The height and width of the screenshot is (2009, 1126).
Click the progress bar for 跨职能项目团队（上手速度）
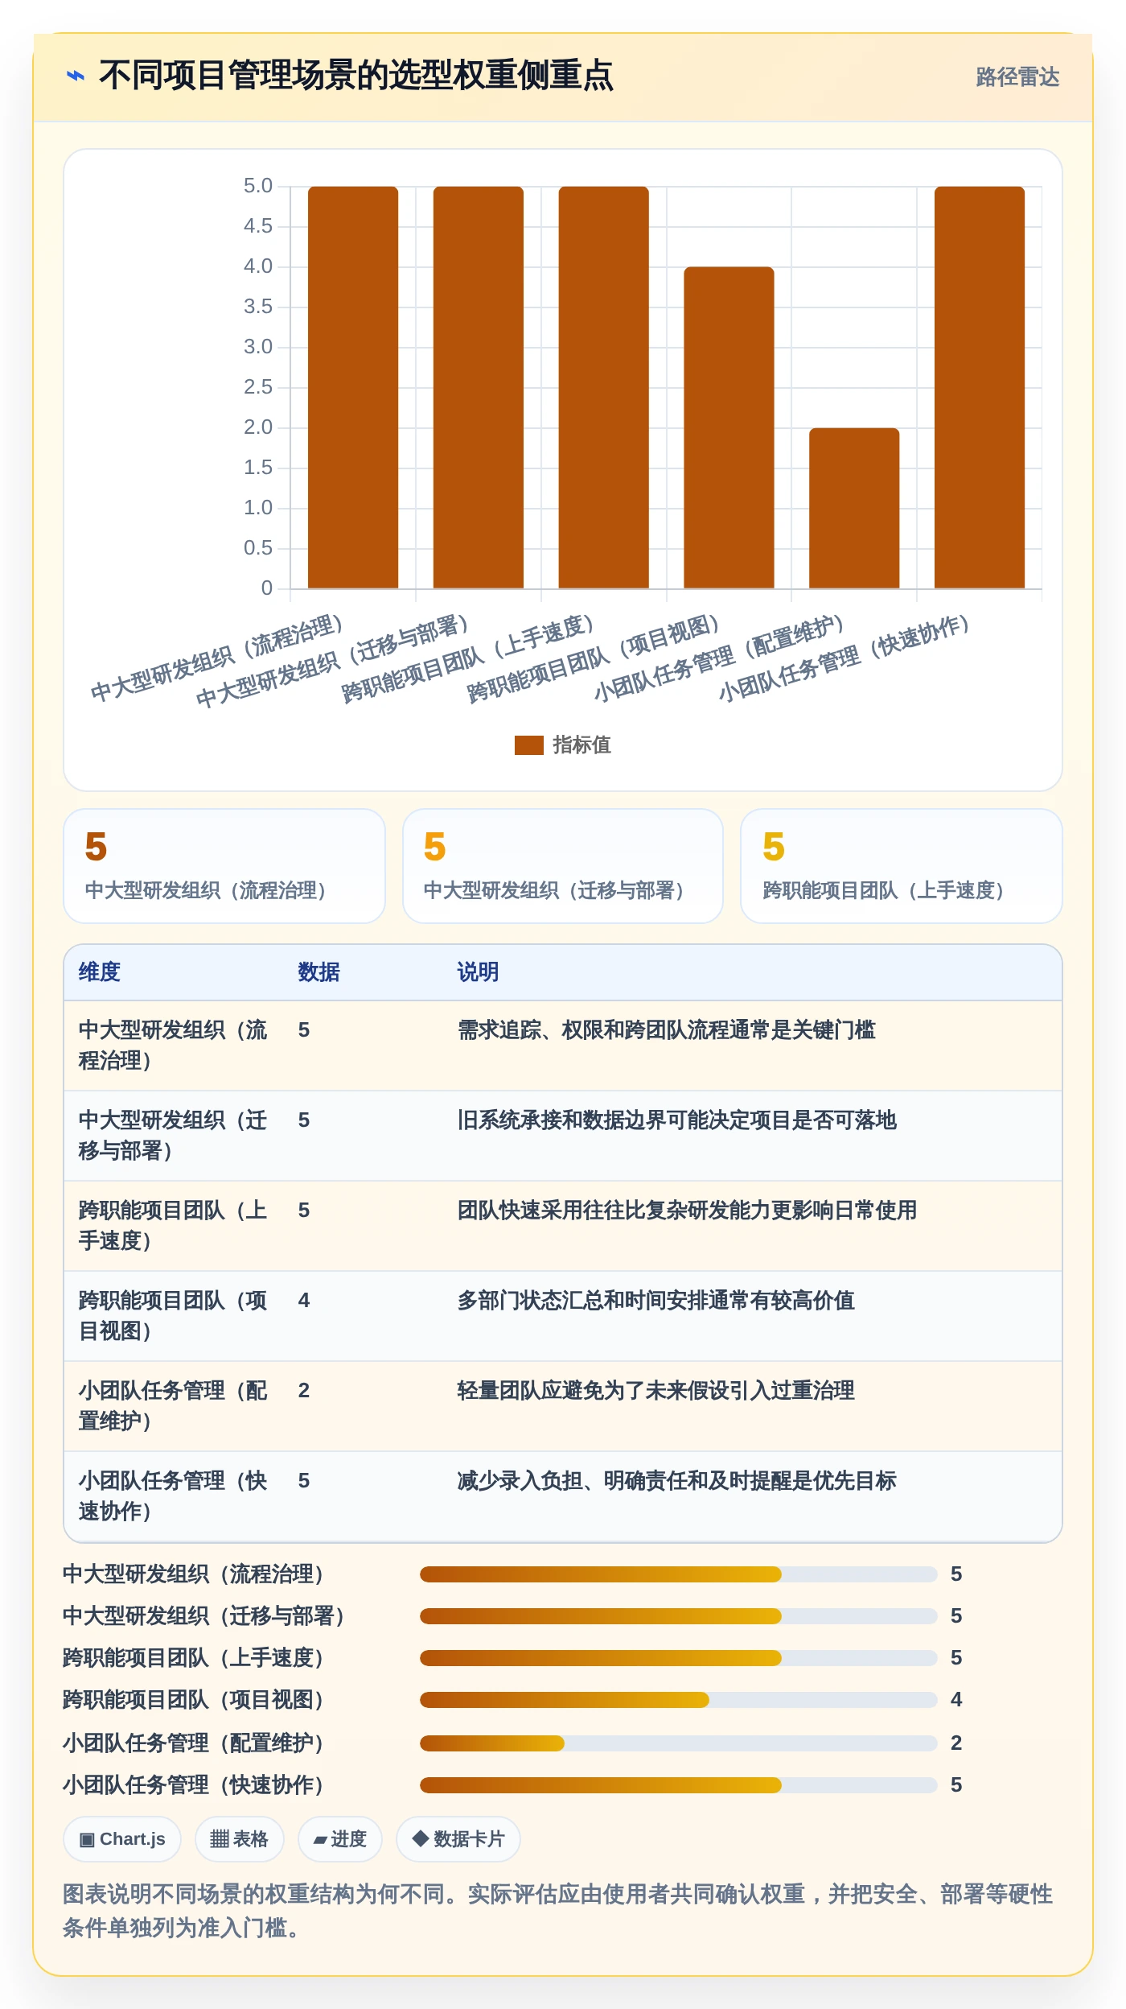679,1658
